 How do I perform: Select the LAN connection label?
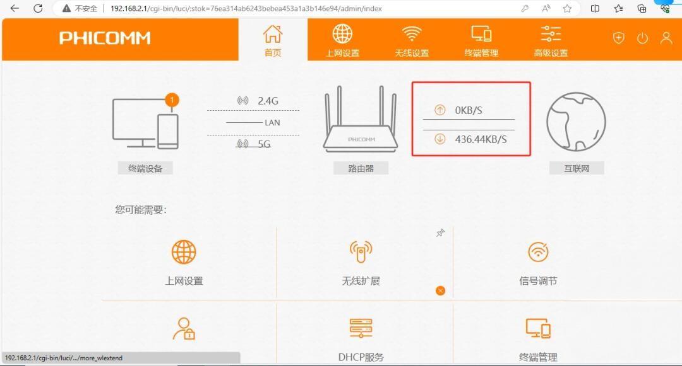272,123
